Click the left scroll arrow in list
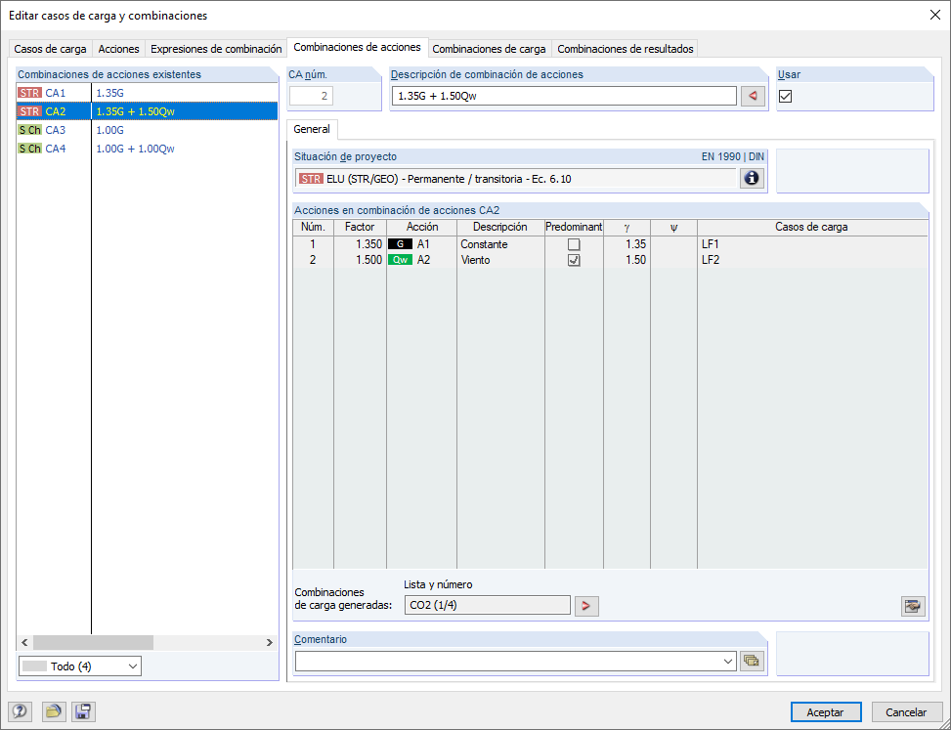Screen dimensions: 951x730 click(x=24, y=643)
